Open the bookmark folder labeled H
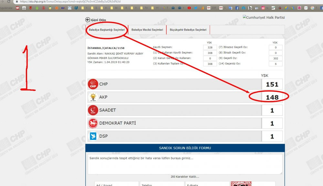Screen dimensions: 323x186 click(x=104, y=8)
